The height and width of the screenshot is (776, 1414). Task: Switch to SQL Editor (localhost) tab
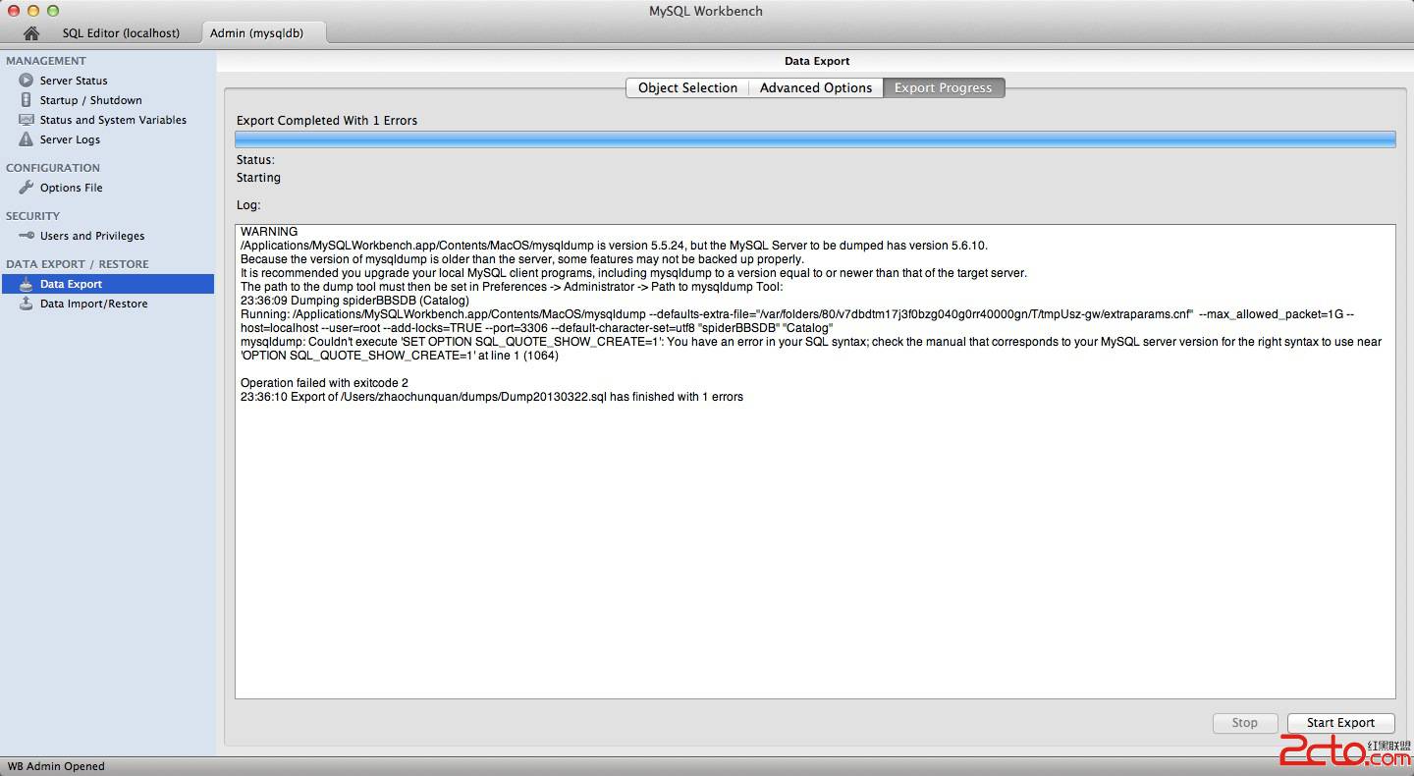pos(121,32)
